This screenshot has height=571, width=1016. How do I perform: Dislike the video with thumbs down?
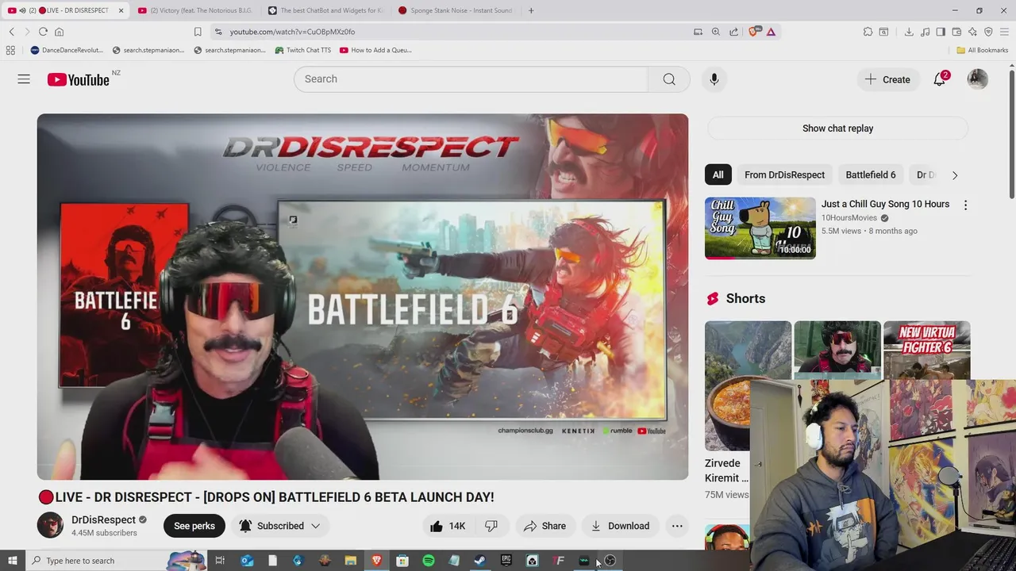tap(491, 526)
